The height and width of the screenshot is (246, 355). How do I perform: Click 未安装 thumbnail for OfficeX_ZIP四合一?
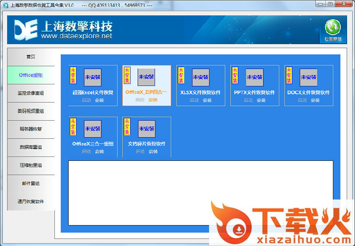[146, 77]
